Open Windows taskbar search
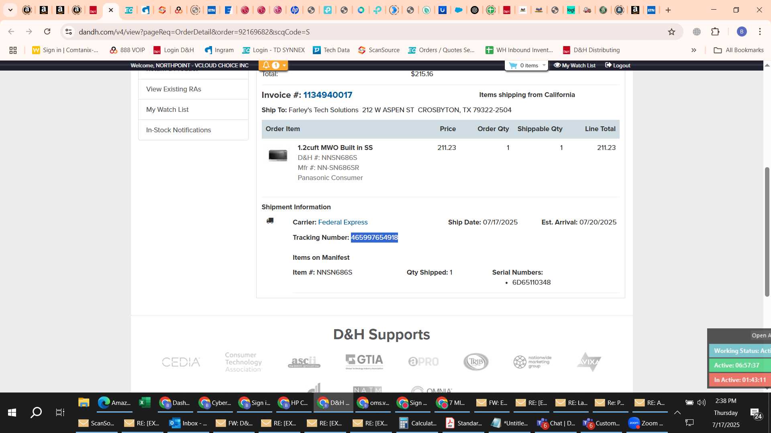 36,412
